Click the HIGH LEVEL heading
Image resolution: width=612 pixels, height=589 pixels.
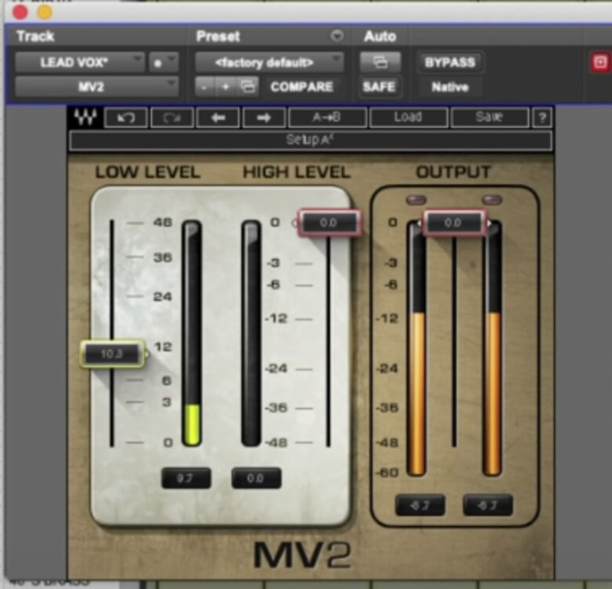[297, 172]
